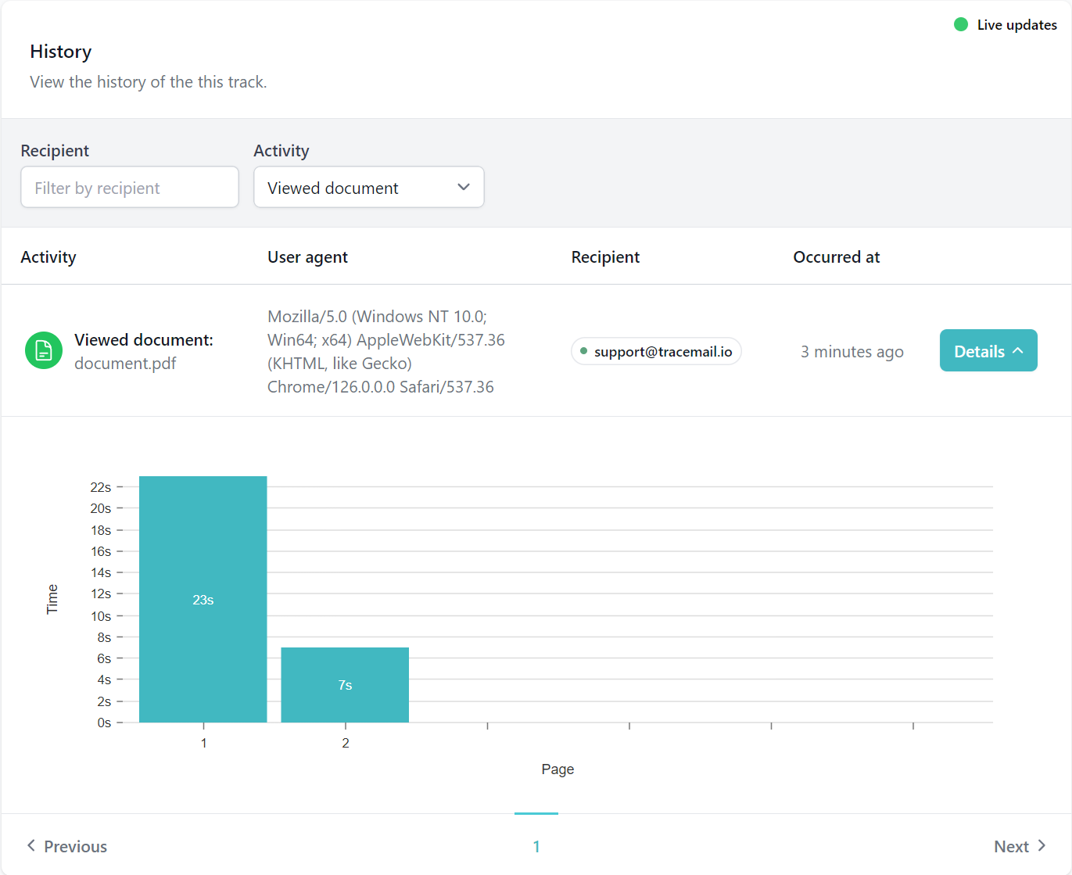Click the 22s tick label on chart
Viewport: 1072px width, 875px height.
pos(101,487)
